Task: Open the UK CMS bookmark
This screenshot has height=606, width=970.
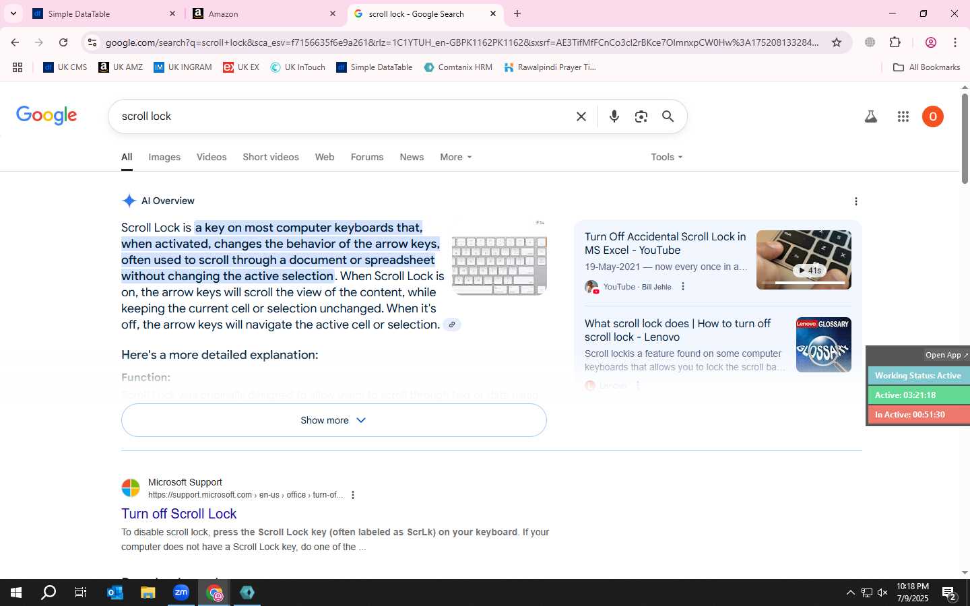Action: click(x=65, y=67)
